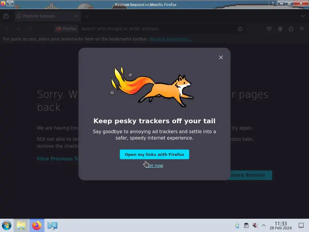
Task: Open the Extensions puzzle icon
Action: click(291, 29)
